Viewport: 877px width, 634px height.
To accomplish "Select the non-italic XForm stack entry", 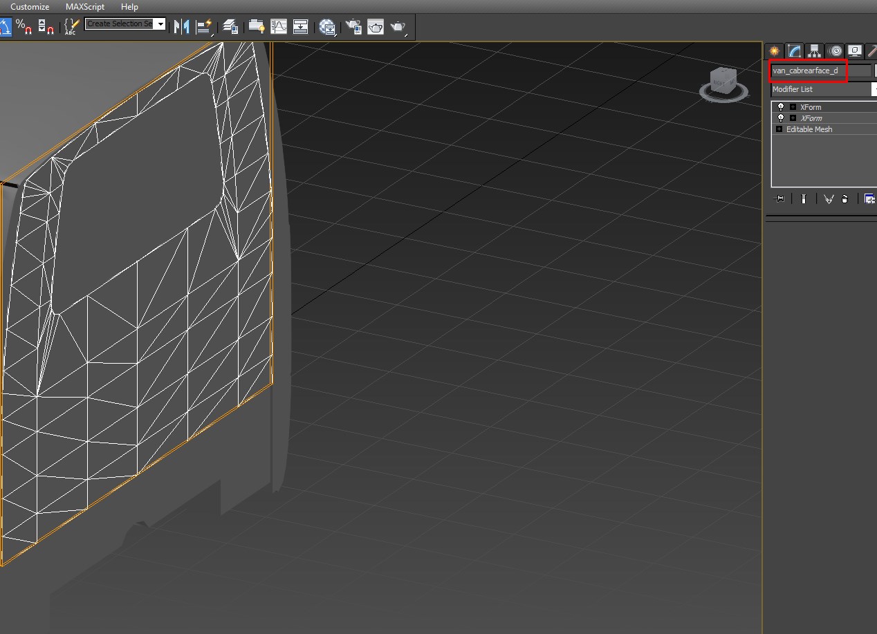I will pyautogui.click(x=811, y=107).
